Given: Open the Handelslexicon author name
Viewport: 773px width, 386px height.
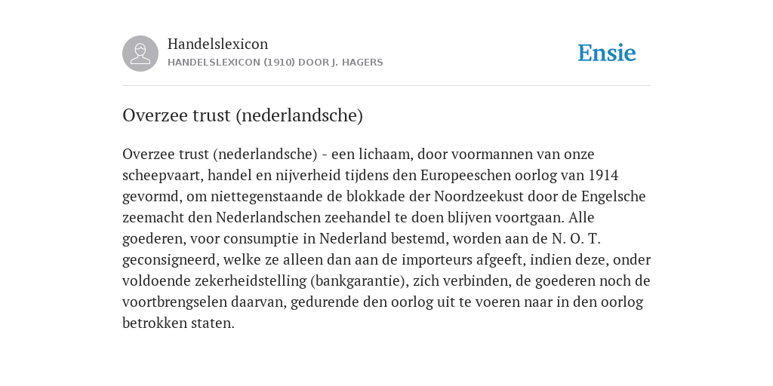Looking at the screenshot, I should pos(218,44).
